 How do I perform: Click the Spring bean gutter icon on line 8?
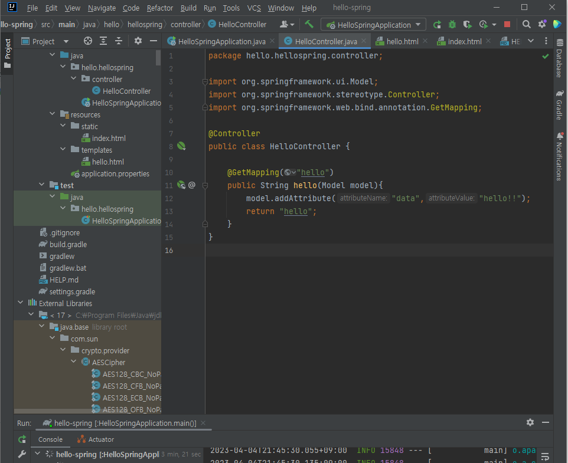[x=181, y=146]
